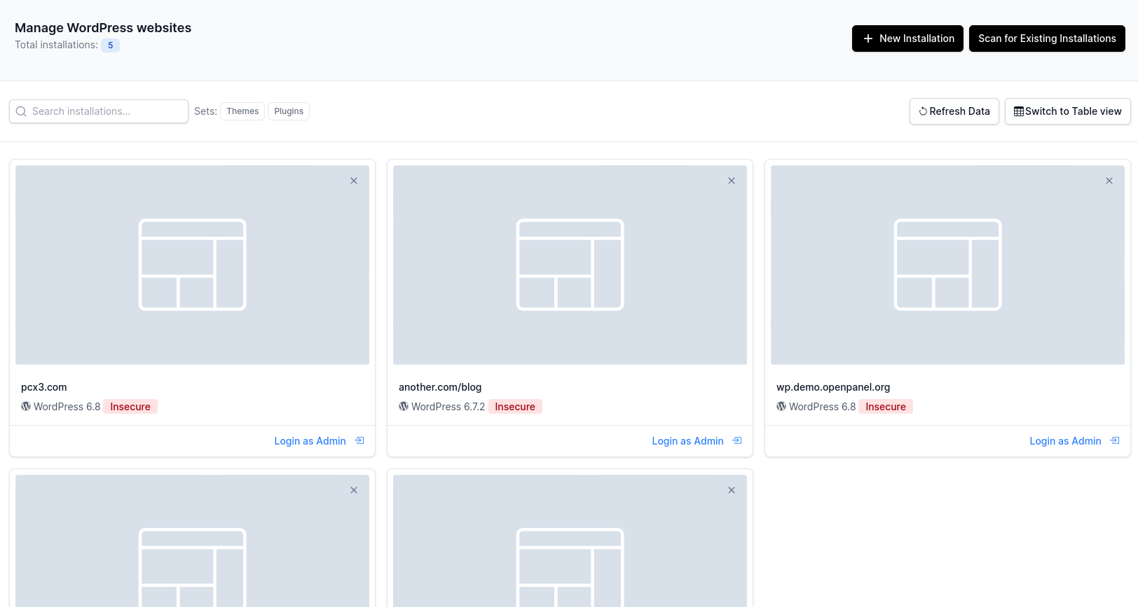Login as Admin to wp.demo.openpanel.org
Viewport: 1138px width, 607px height.
[x=1065, y=441]
